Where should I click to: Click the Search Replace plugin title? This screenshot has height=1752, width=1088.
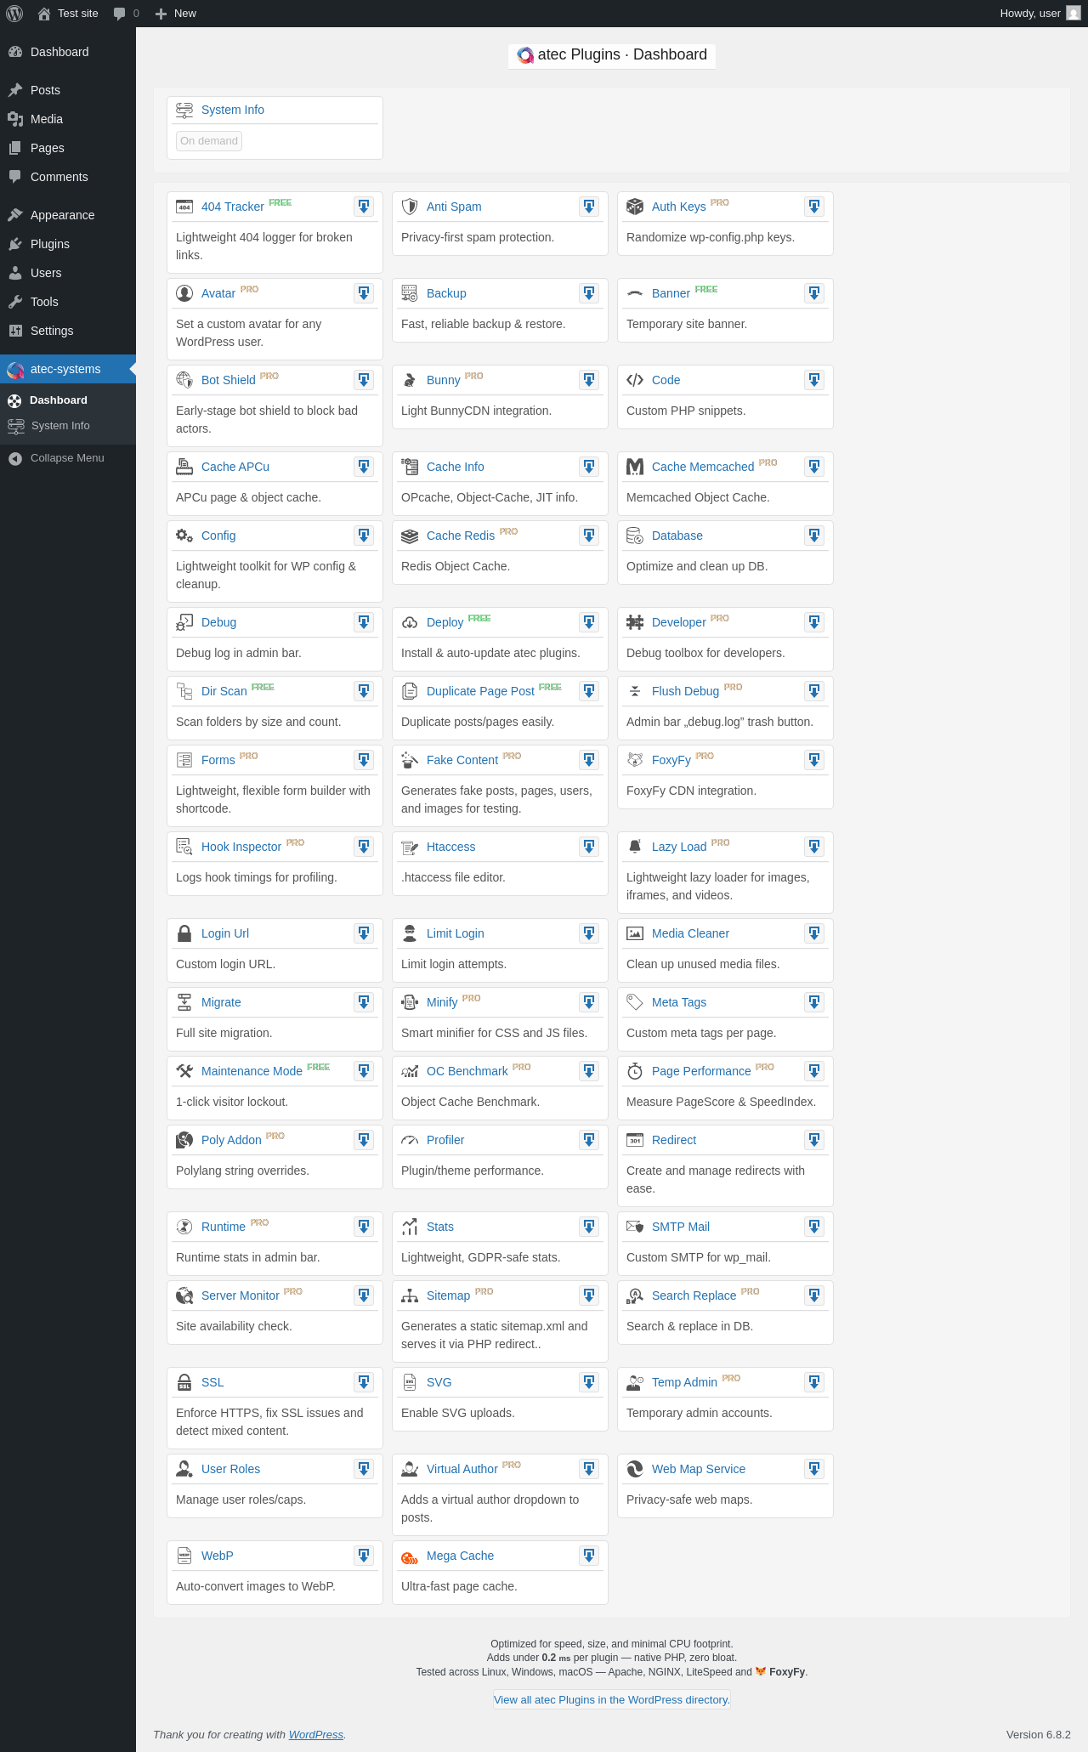694,1296
